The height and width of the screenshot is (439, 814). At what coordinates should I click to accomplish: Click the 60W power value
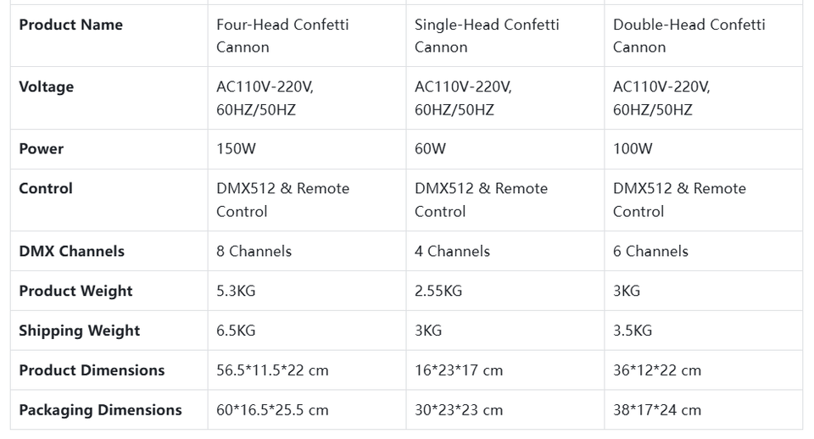click(431, 149)
